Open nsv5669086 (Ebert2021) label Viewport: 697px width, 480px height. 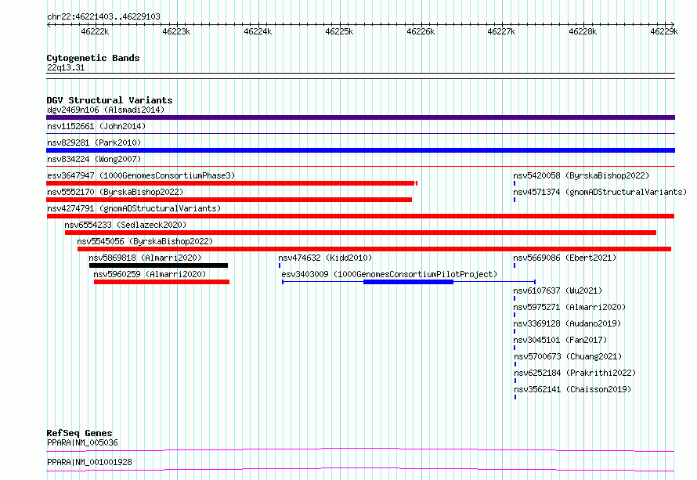point(565,258)
